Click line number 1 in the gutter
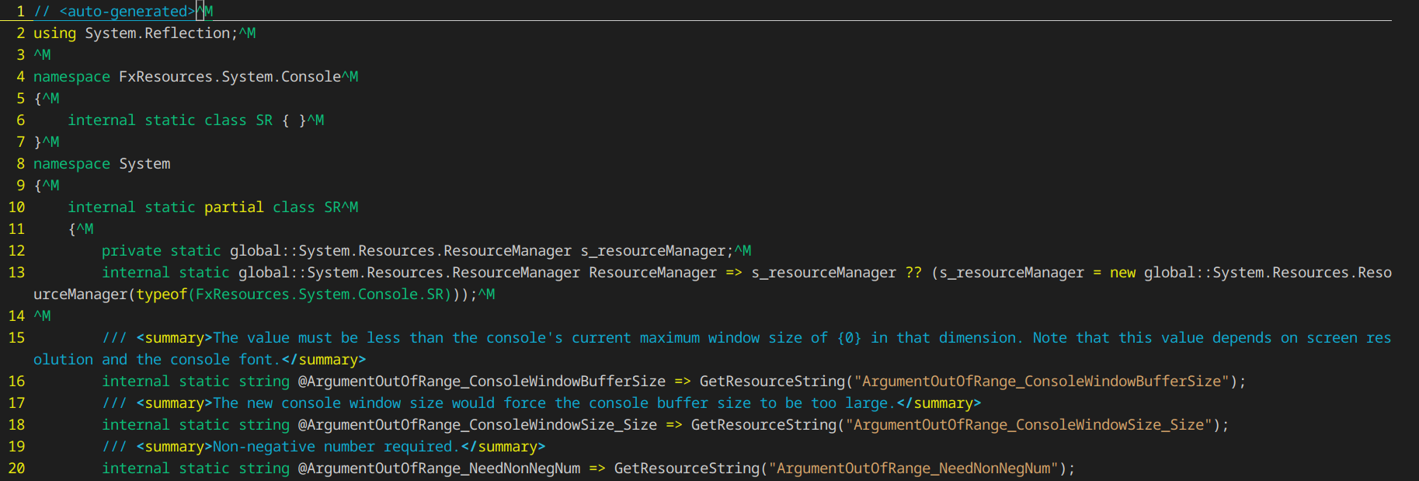This screenshot has width=1419, height=481. 21,12
